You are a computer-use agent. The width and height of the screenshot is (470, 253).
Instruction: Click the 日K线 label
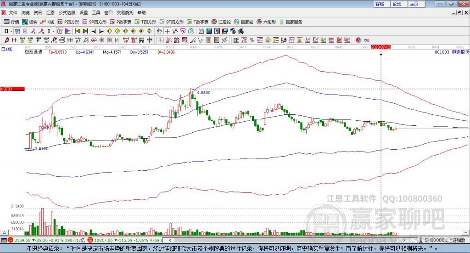click(x=6, y=49)
